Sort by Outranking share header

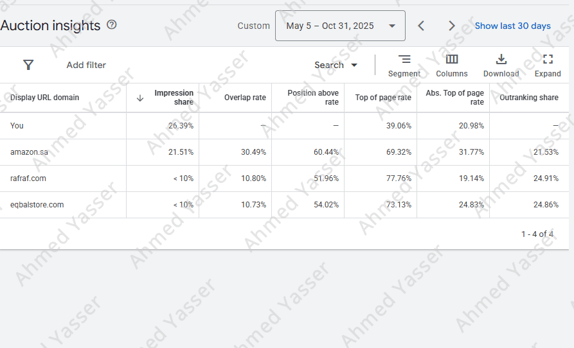[528, 98]
